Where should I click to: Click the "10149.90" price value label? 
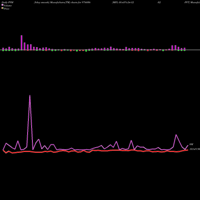(x=195, y=149)
